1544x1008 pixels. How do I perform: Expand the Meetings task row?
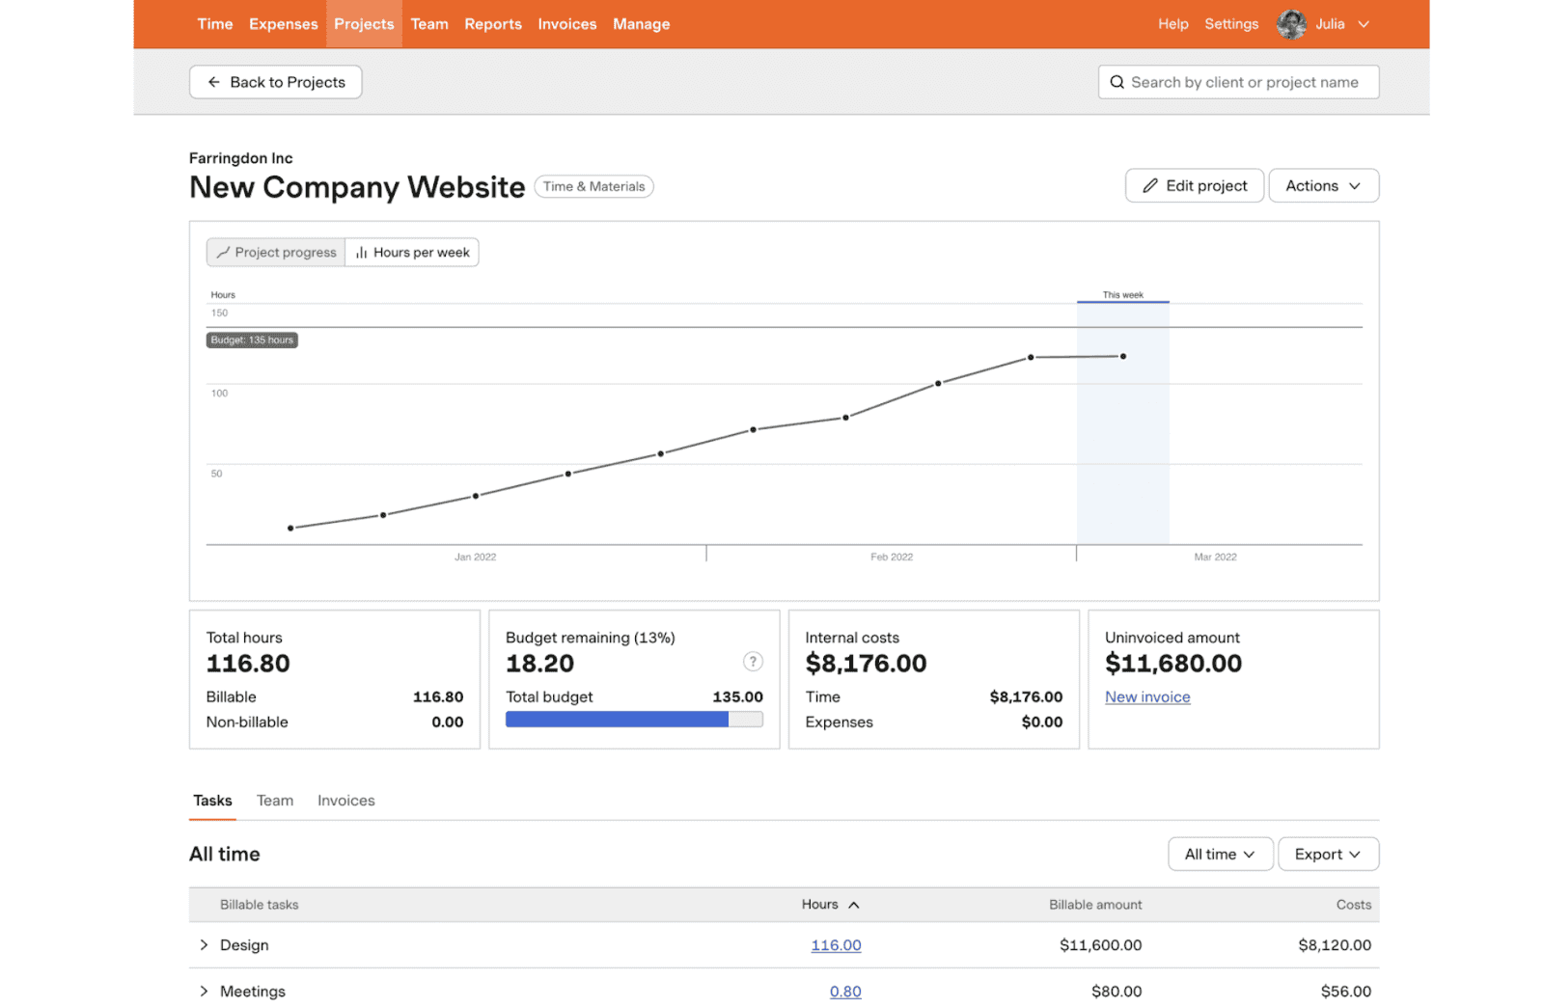coord(204,991)
